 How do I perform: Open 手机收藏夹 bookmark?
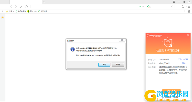click(x=21, y=11)
